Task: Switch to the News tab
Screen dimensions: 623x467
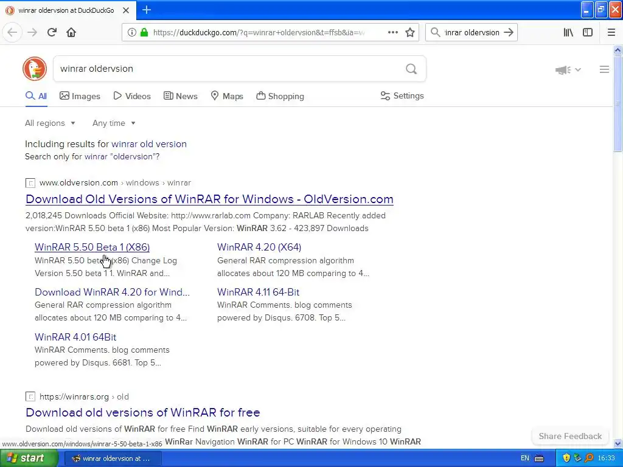Action: coord(180,96)
